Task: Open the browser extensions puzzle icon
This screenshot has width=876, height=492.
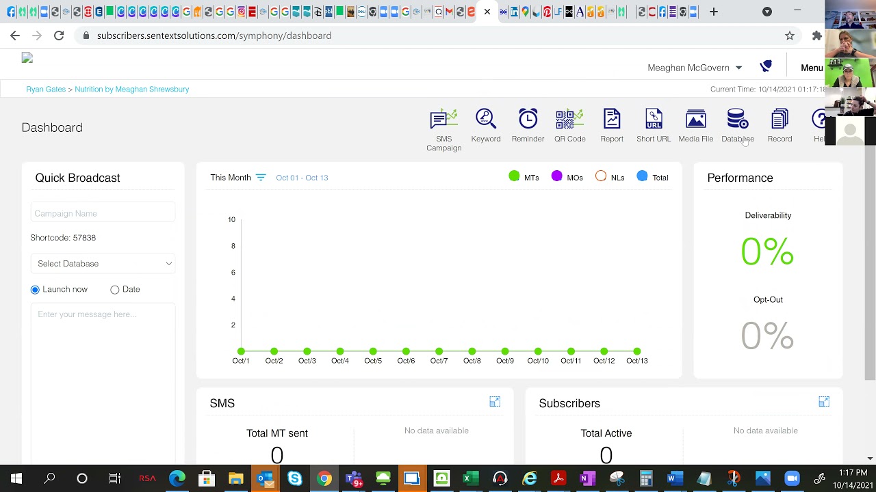Action: point(816,36)
